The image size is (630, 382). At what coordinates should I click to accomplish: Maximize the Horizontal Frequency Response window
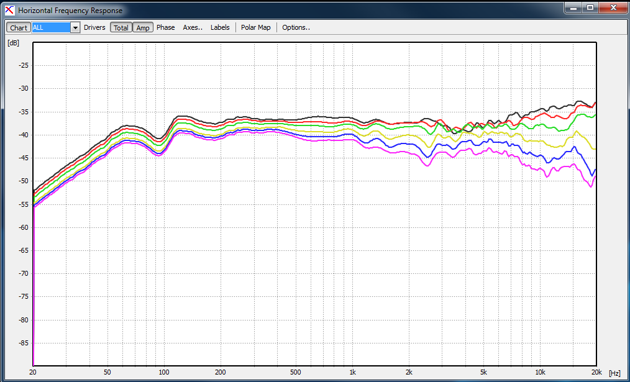[x=590, y=7]
